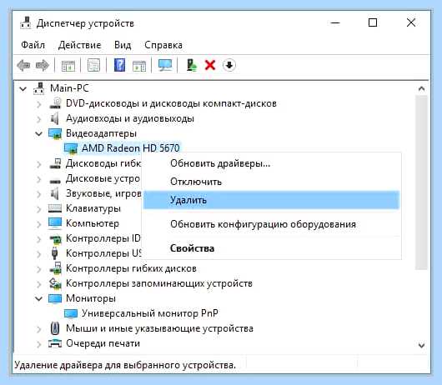Open the Вид menu
The width and height of the screenshot is (442, 385).
coord(123,45)
